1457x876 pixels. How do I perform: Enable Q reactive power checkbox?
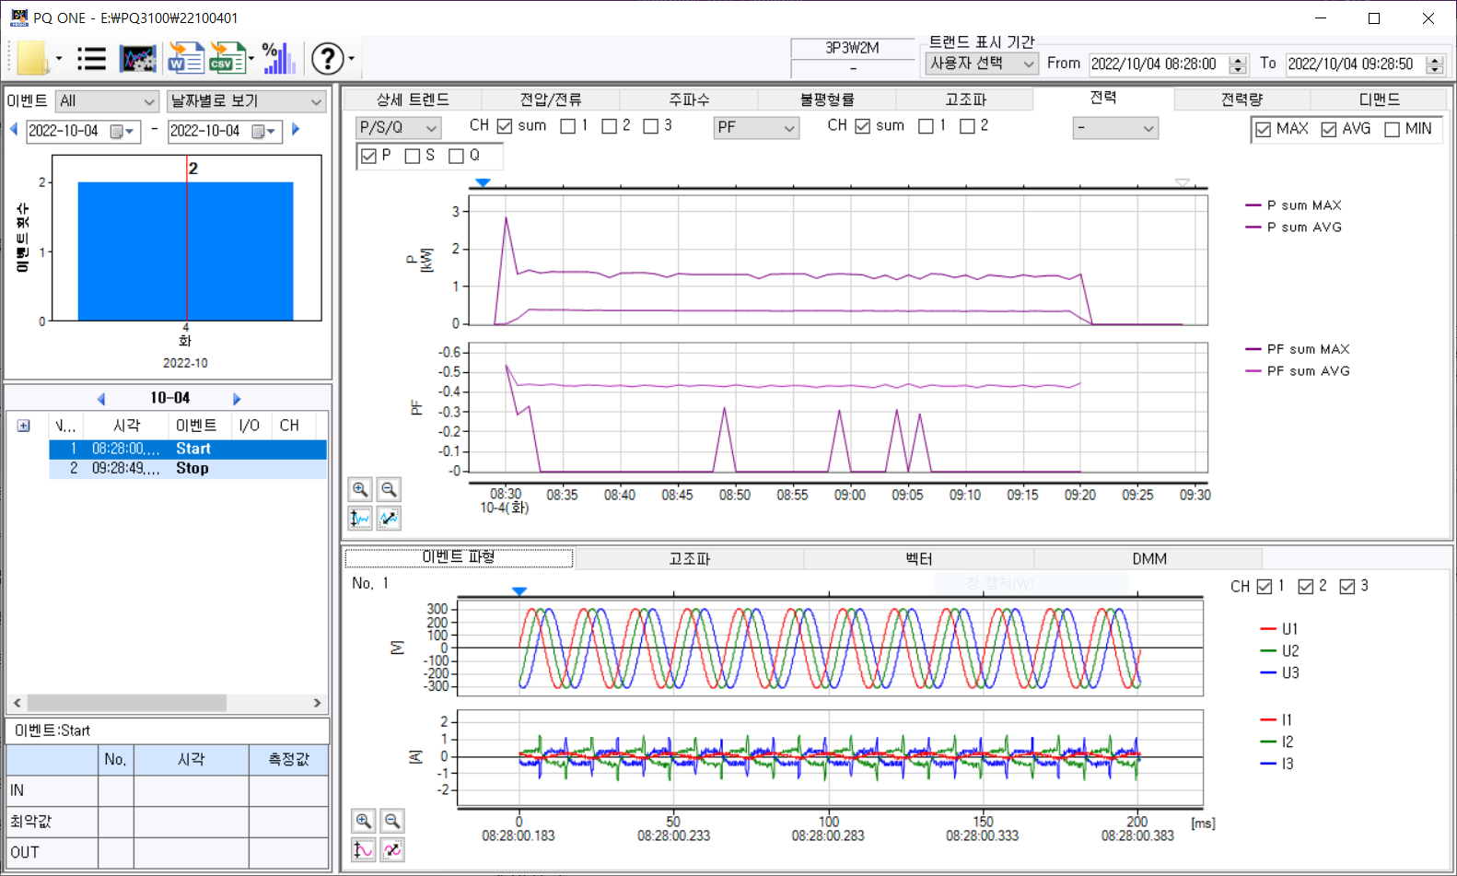pos(456,156)
